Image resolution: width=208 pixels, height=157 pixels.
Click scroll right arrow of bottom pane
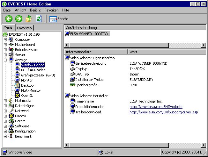click(x=204, y=145)
